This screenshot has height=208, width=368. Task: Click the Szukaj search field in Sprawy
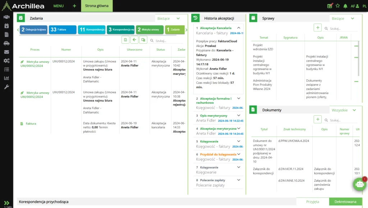click(340, 28)
